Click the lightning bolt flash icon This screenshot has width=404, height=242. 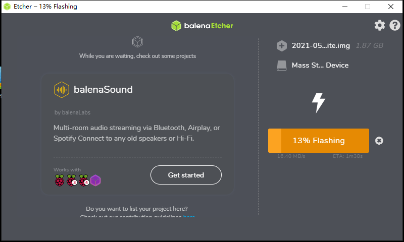pos(319,103)
